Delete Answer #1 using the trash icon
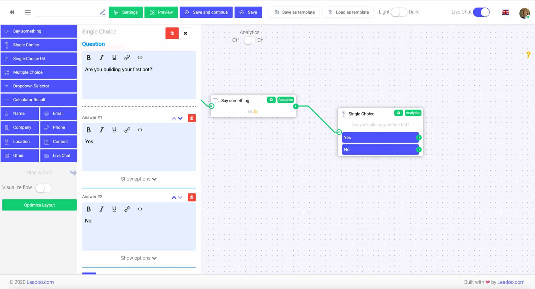Image resolution: width=535 pixels, height=289 pixels. 192,118
